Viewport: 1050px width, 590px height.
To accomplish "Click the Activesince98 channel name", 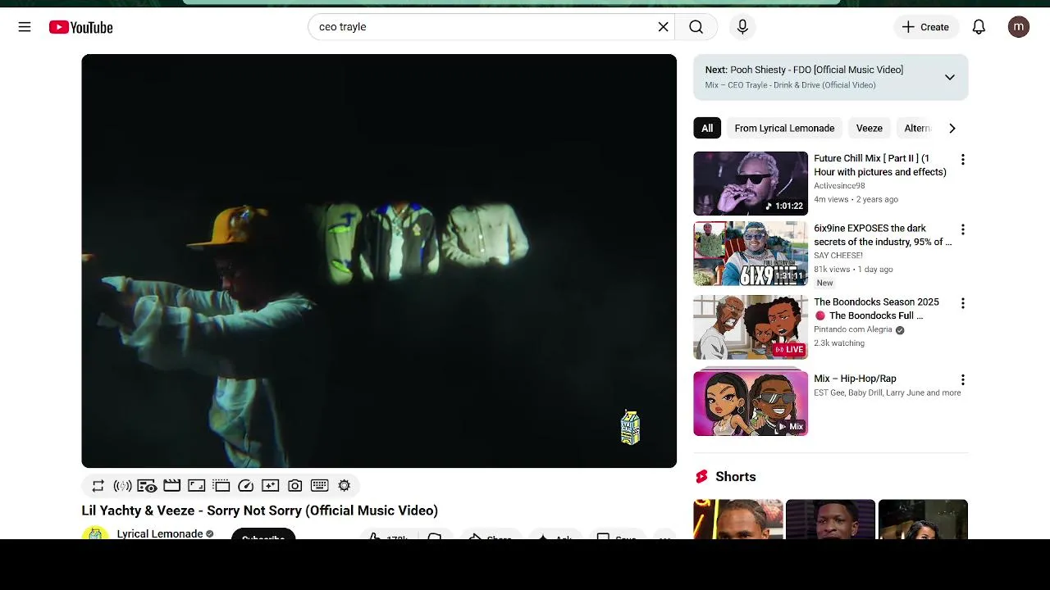I will 839,186.
